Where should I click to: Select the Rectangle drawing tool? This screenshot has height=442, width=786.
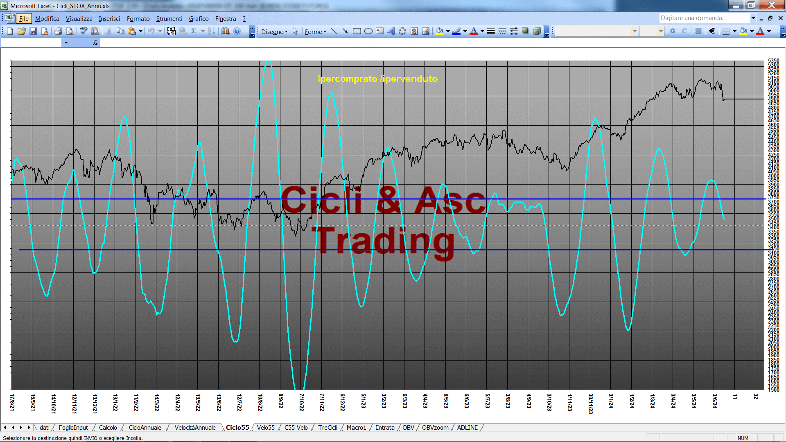(357, 31)
